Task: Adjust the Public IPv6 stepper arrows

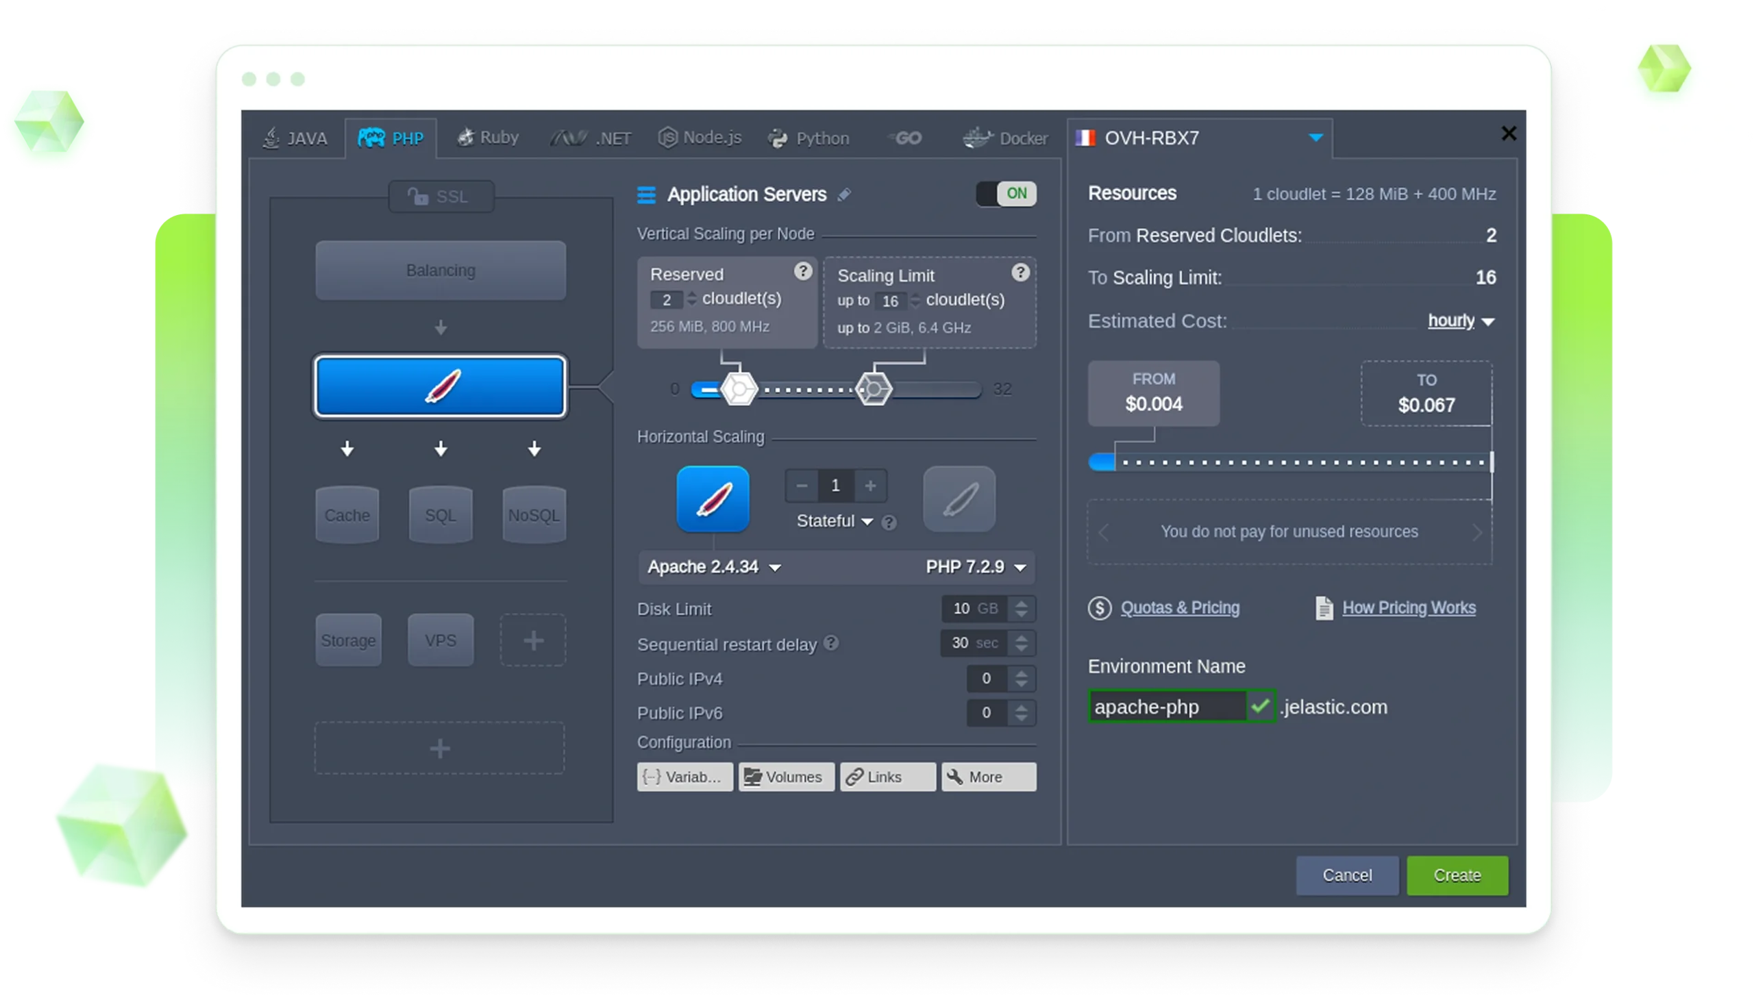Action: point(1022,713)
